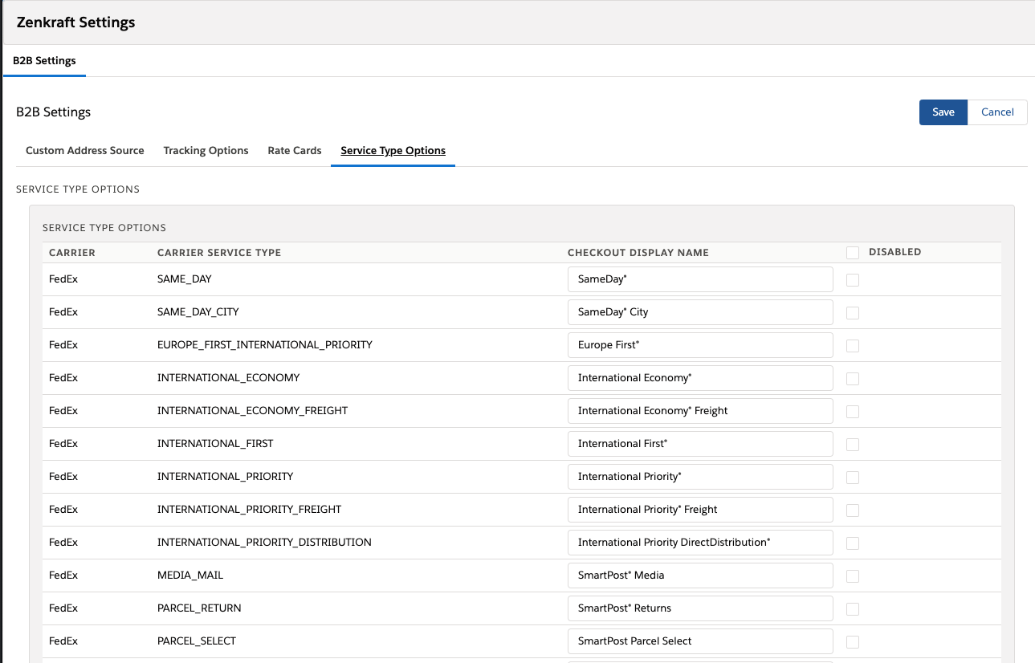Screen dimensions: 1035x663
Task: Open the Tracking Options tab
Action: click(x=206, y=150)
